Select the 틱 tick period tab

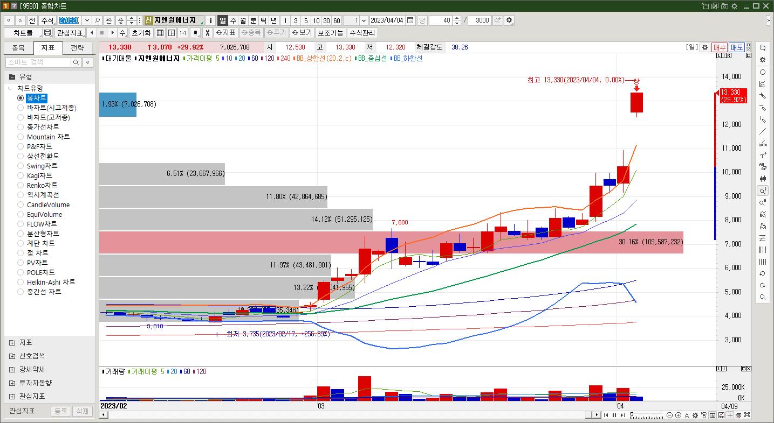264,20
